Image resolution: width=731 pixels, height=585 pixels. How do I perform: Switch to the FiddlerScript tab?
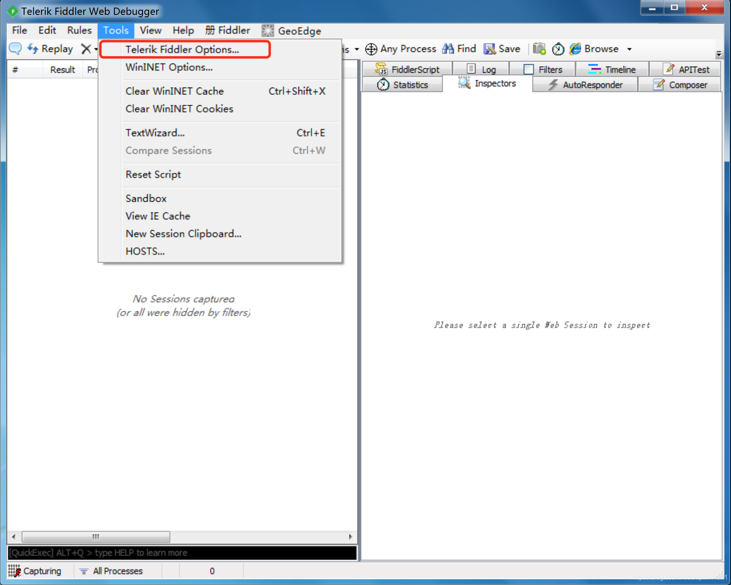point(407,70)
